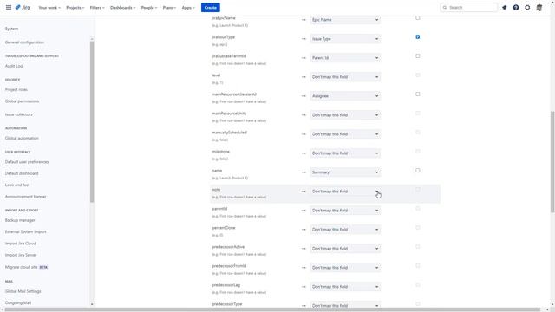Screen dimensions: 555x312
Task: Open Announcement banner settings
Action: click(25, 197)
